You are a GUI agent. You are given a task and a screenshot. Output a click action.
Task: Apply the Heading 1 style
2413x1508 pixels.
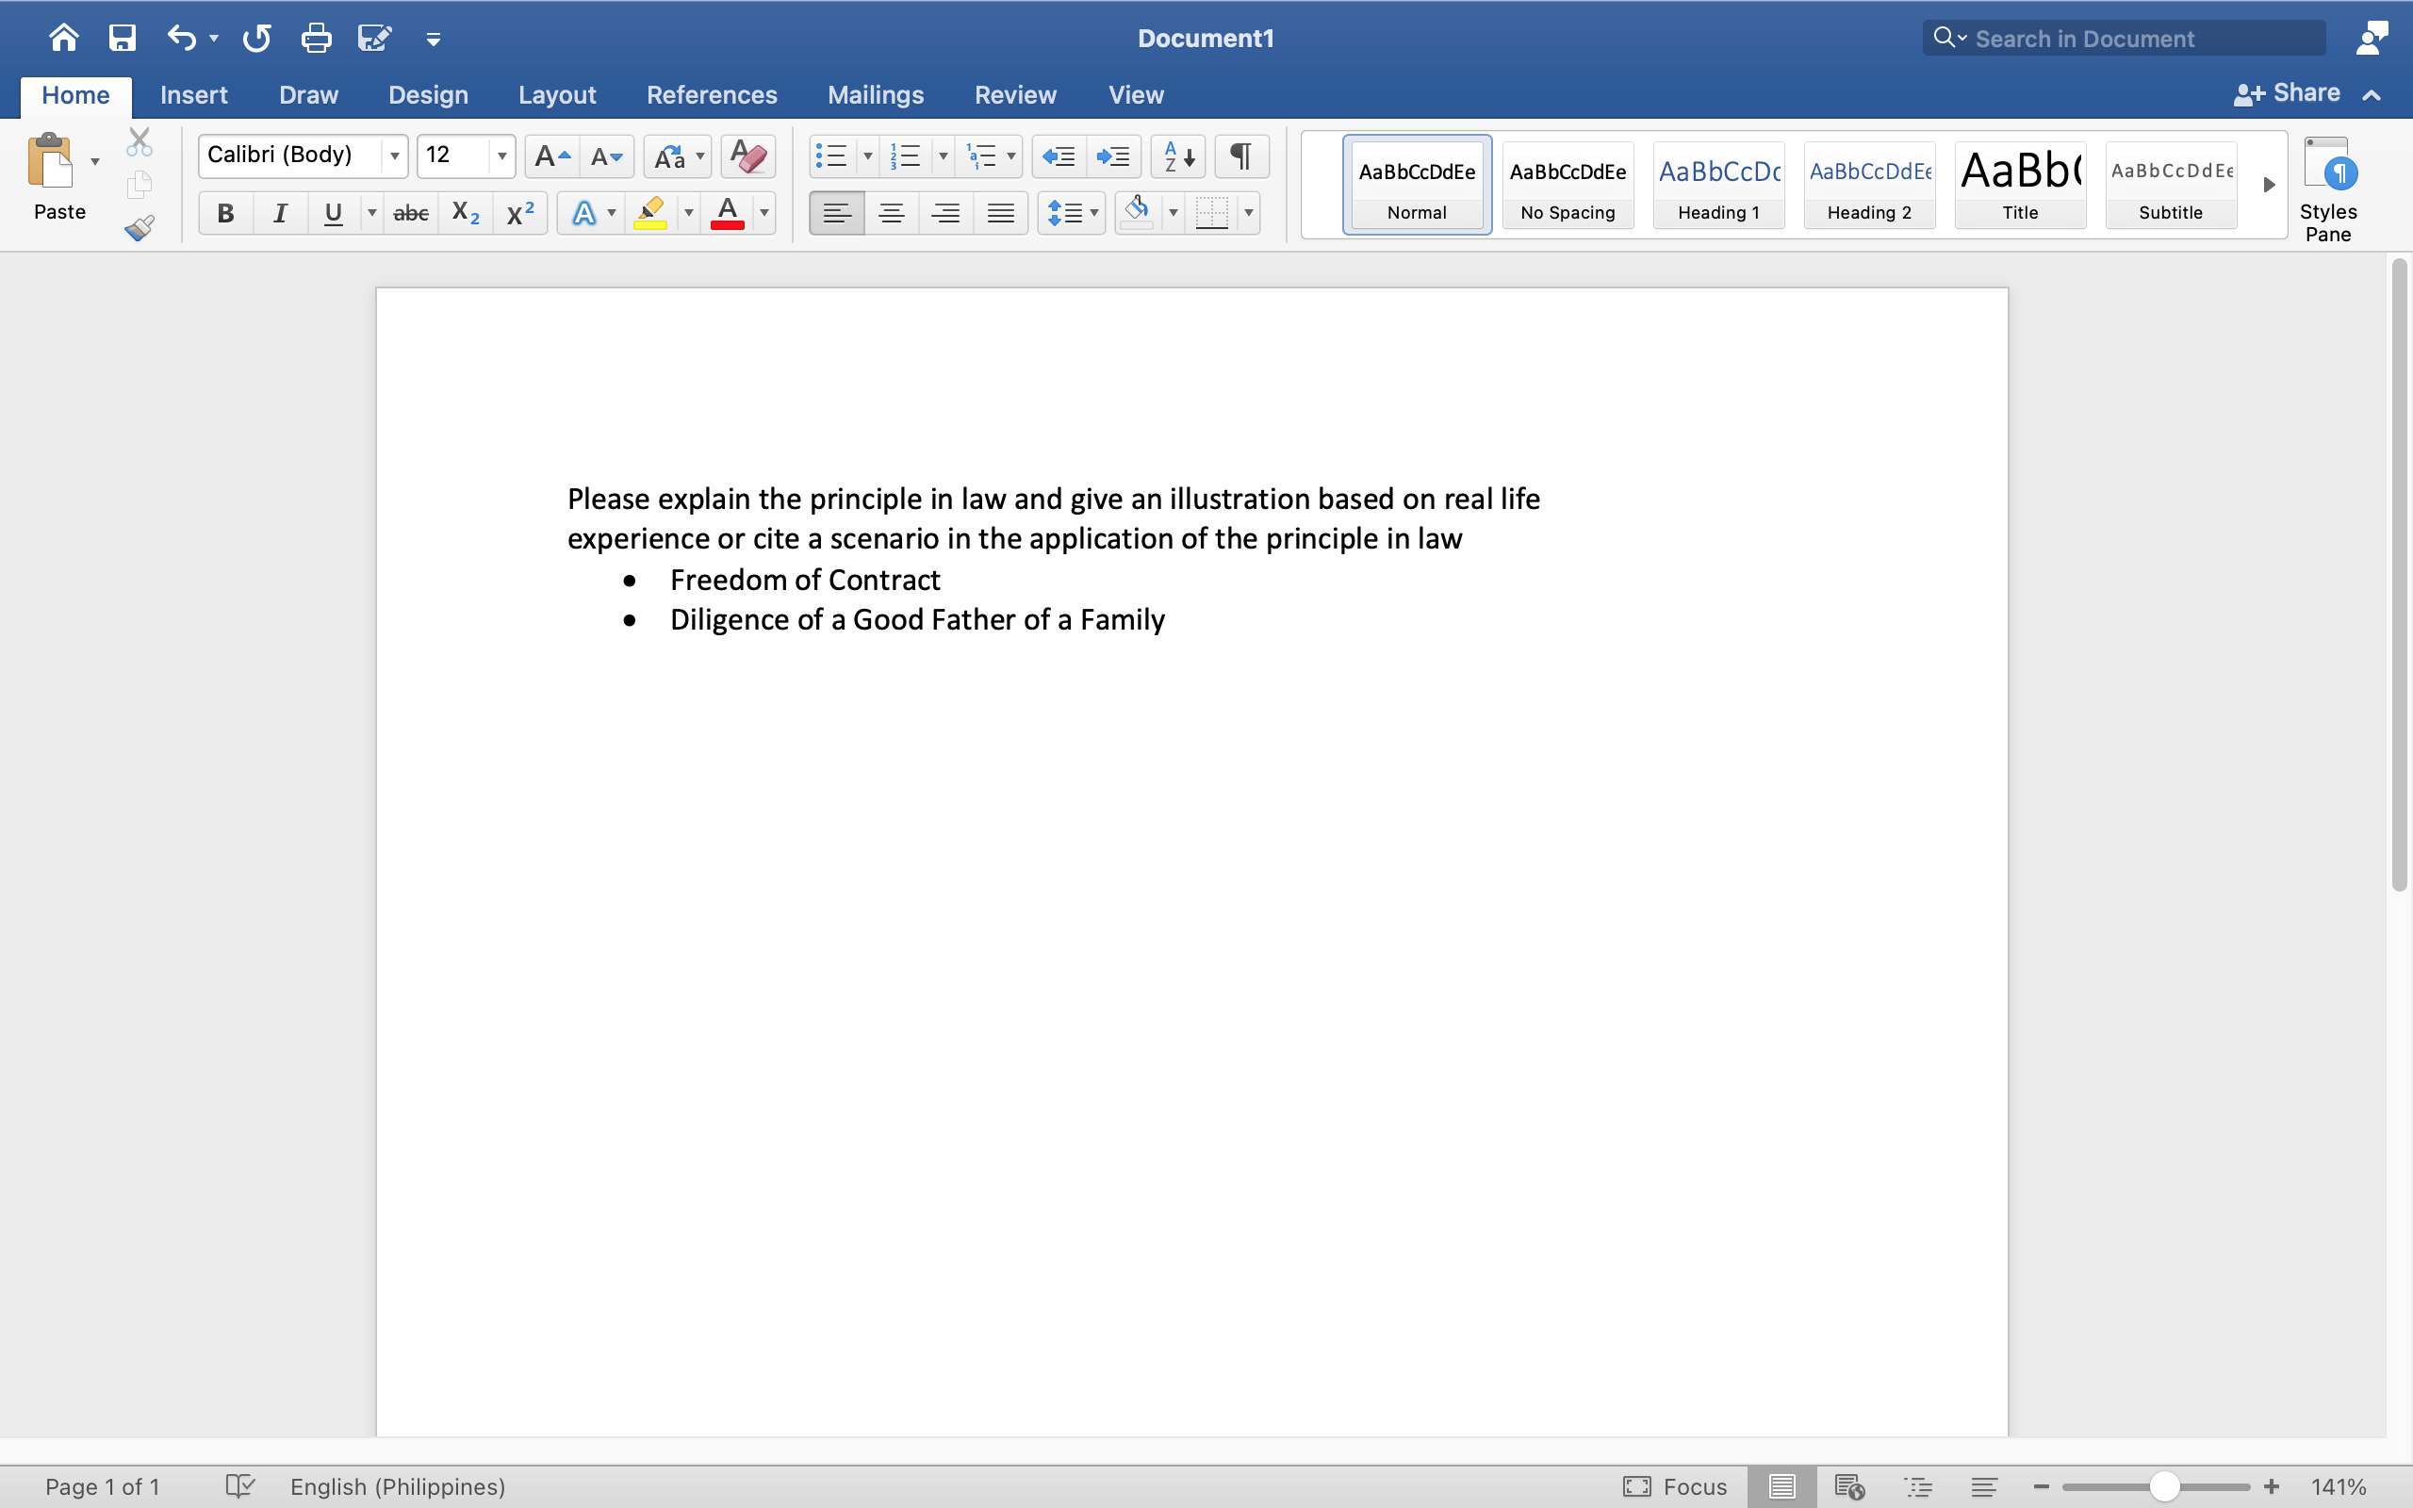point(1719,185)
